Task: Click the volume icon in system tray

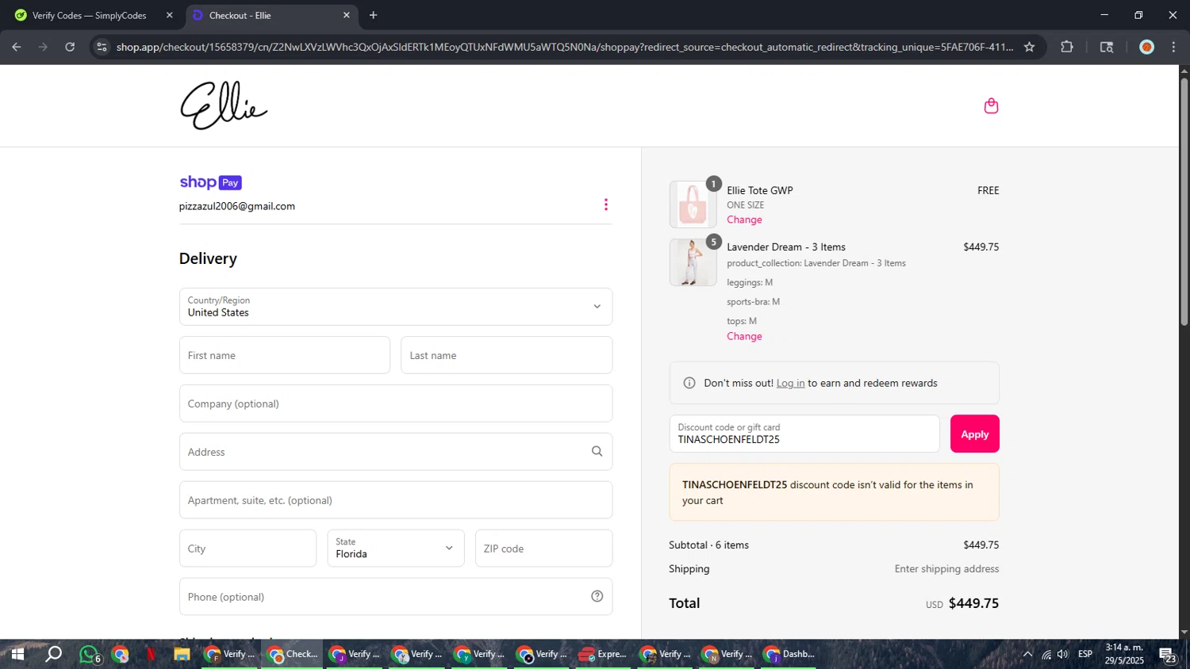Action: tap(1063, 654)
